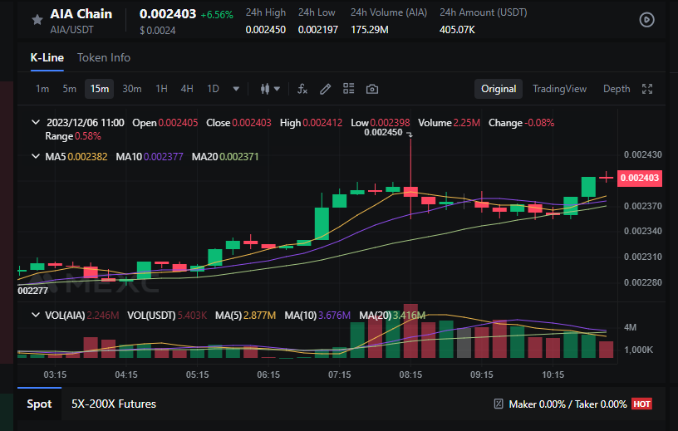Image resolution: width=678 pixels, height=431 pixels.
Task: Select the 1m timeframe
Action: point(42,89)
